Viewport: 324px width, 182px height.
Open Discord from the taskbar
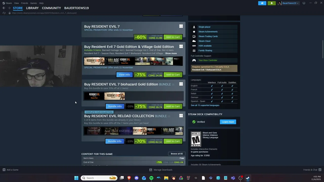tap(136, 178)
